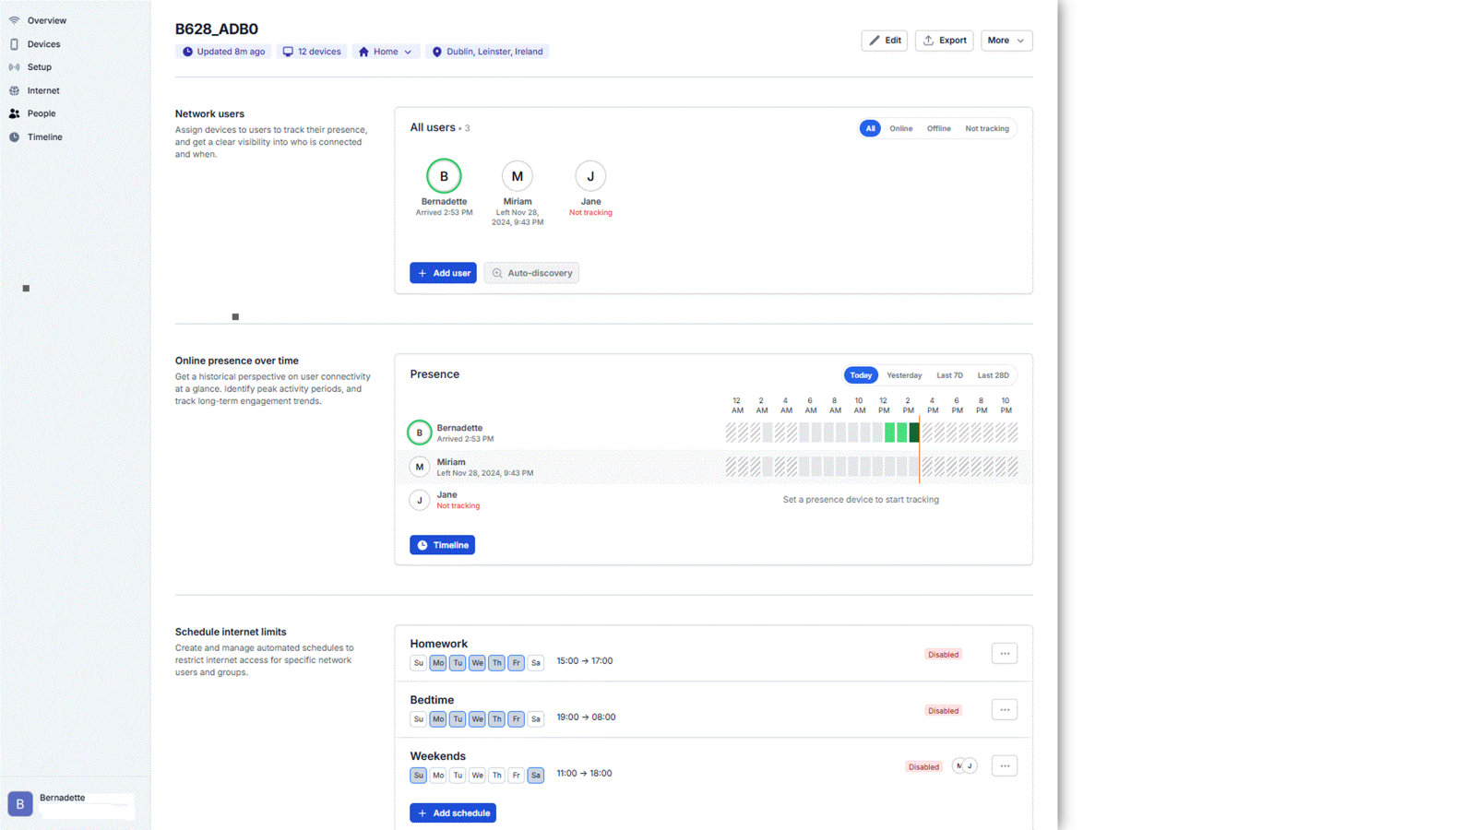Switch presence view to Last 7D

tap(949, 375)
